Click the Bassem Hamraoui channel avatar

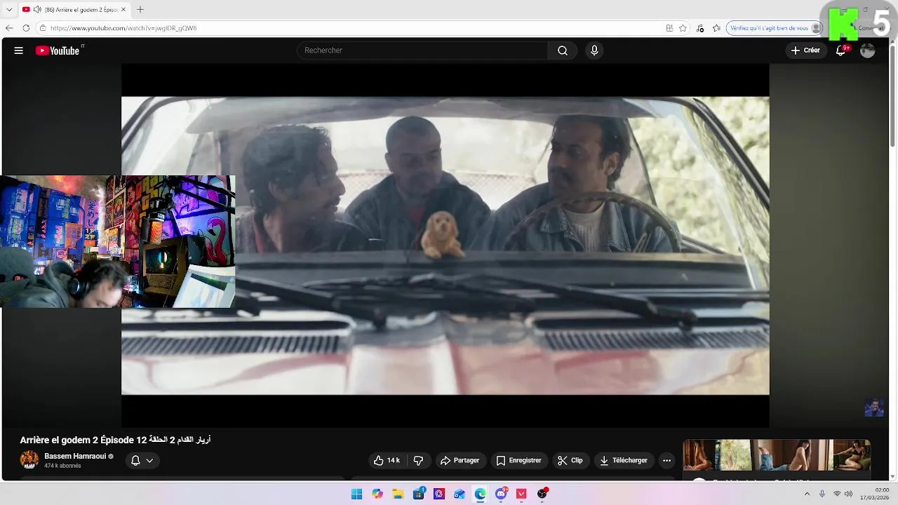(29, 460)
